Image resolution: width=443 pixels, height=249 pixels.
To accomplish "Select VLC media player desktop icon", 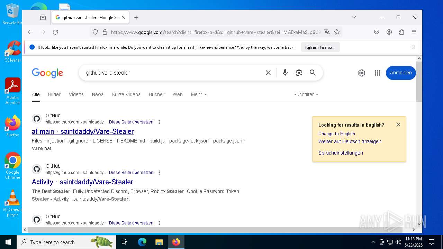I will [12, 203].
